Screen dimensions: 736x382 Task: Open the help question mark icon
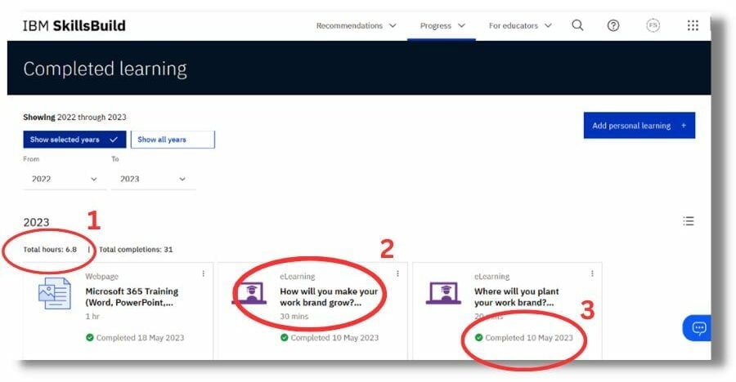click(x=613, y=25)
